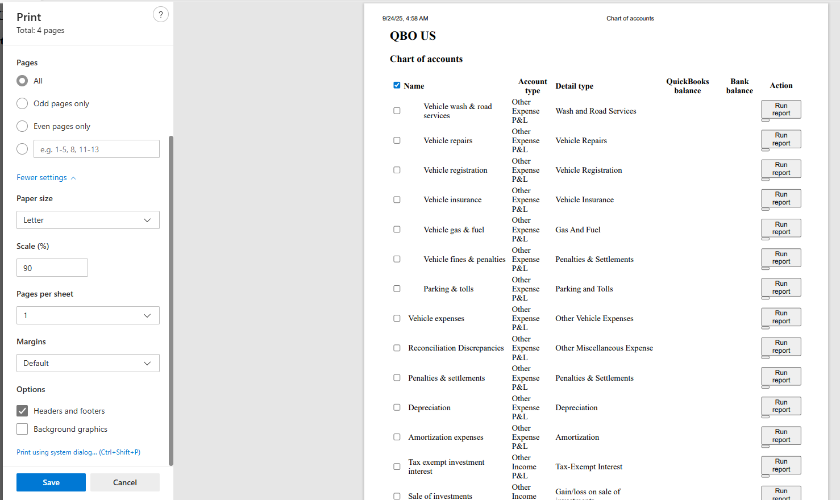Run report for Depreciation

(781, 406)
